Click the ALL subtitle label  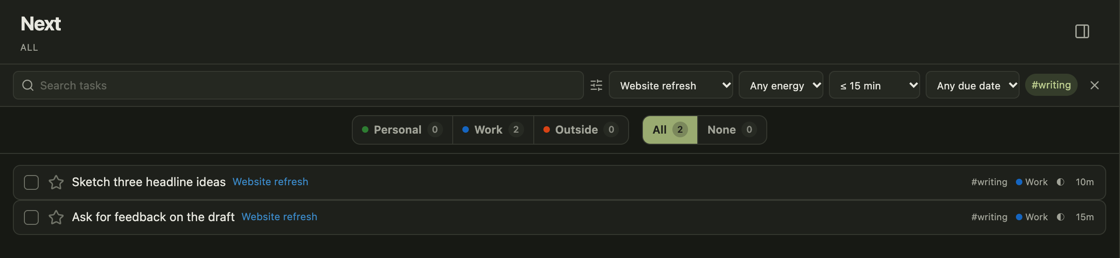29,47
